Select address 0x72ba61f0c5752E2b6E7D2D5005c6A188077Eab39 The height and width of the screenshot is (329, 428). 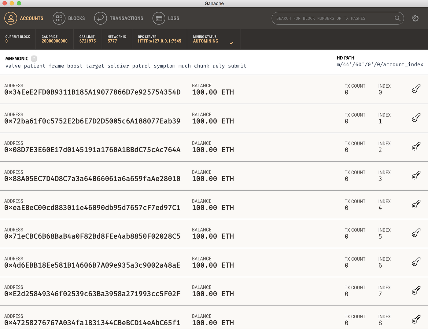pyautogui.click(x=92, y=121)
